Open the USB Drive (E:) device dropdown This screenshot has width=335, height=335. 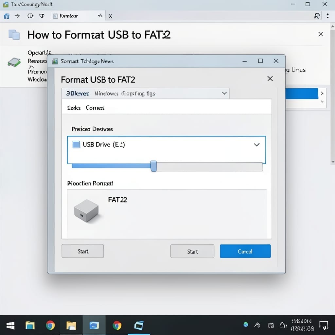pyautogui.click(x=167, y=150)
